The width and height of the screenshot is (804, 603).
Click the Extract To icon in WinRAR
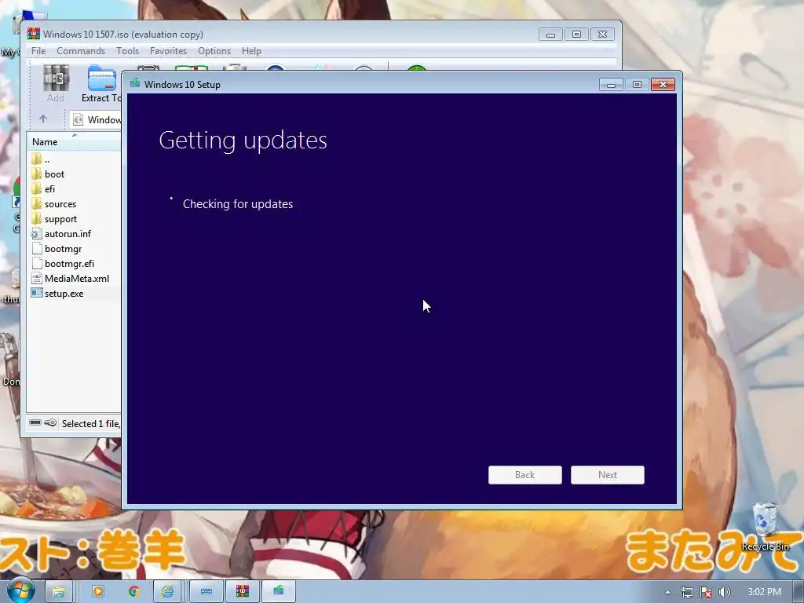click(x=101, y=83)
